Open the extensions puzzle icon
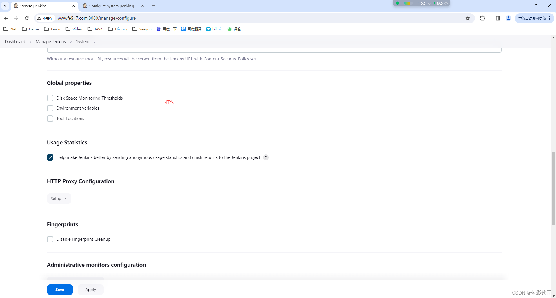Image resolution: width=556 pixels, height=298 pixels. [482, 18]
